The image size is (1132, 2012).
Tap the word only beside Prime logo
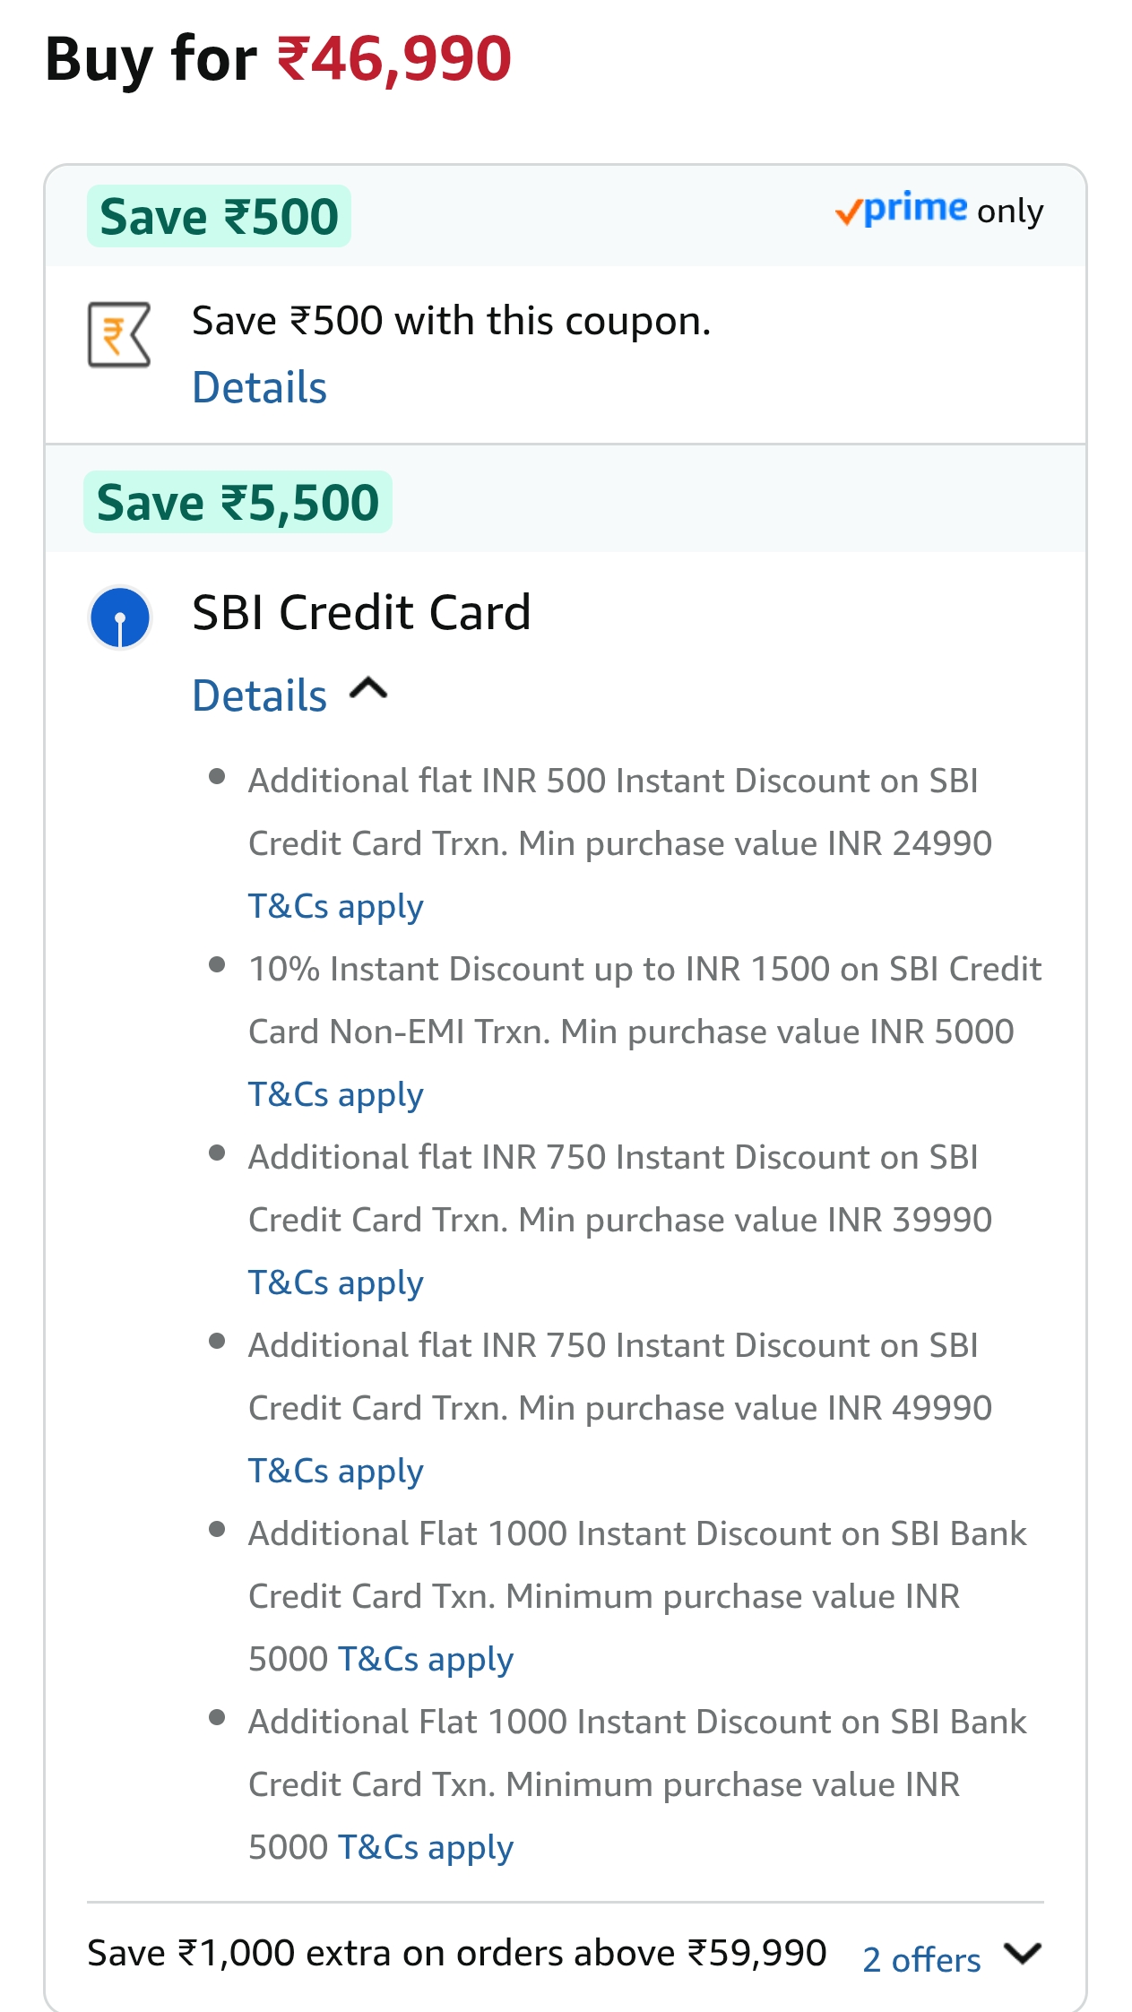1010,212
